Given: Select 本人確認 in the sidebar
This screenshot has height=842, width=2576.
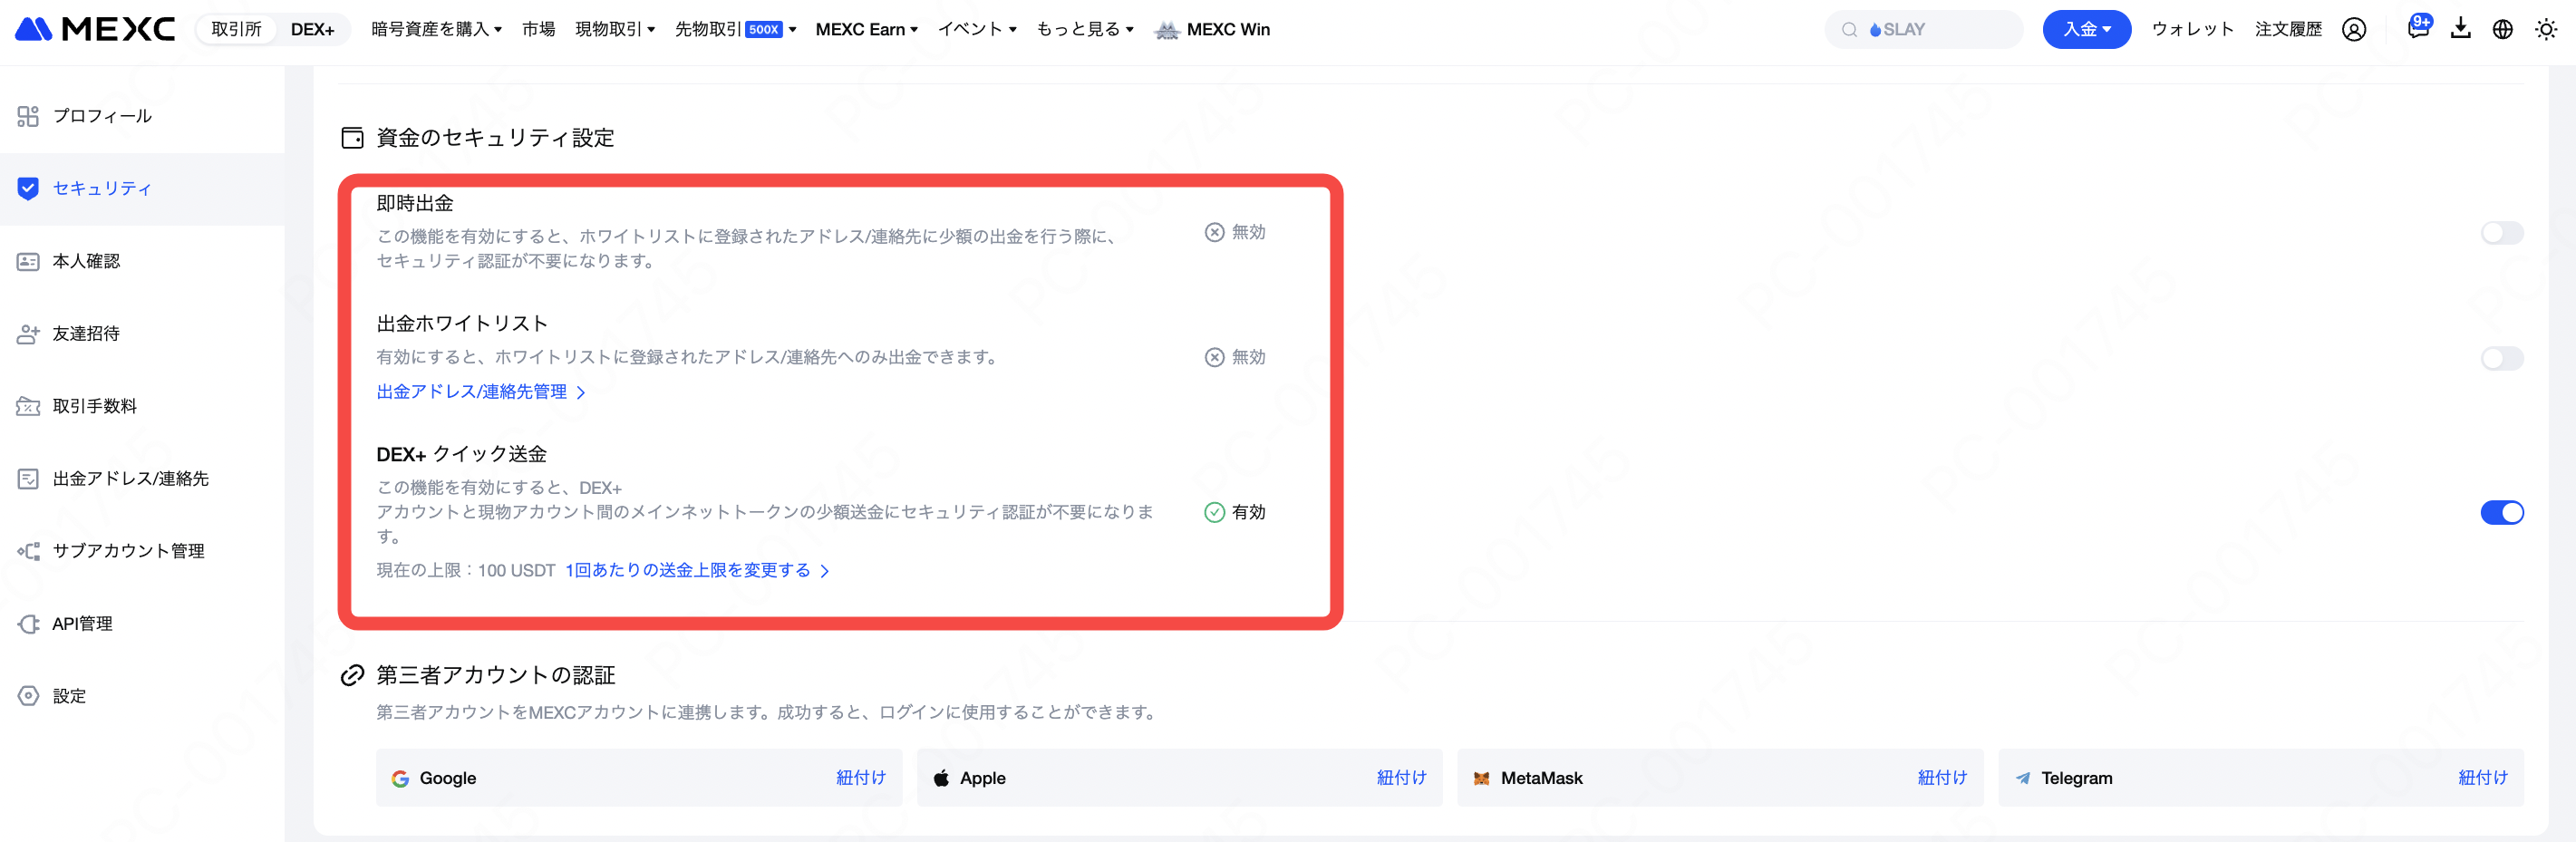Looking at the screenshot, I should 86,261.
